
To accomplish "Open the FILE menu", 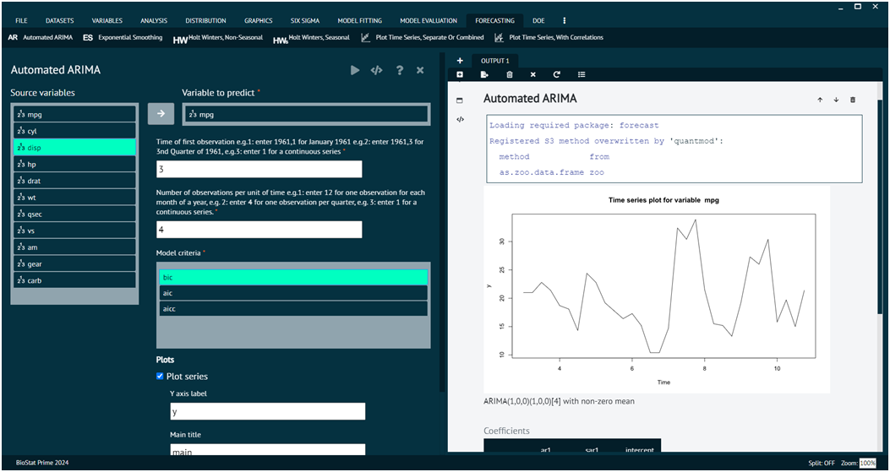I will [22, 20].
